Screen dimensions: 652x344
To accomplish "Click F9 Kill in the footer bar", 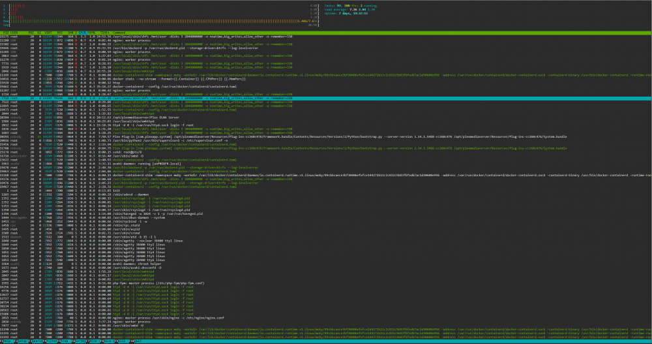I will click(122, 341).
